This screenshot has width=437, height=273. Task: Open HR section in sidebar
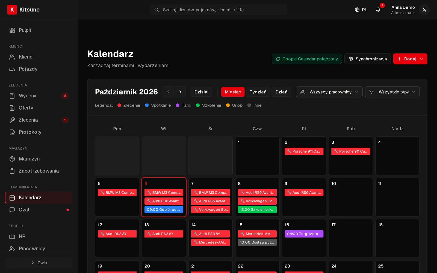tap(39, 236)
